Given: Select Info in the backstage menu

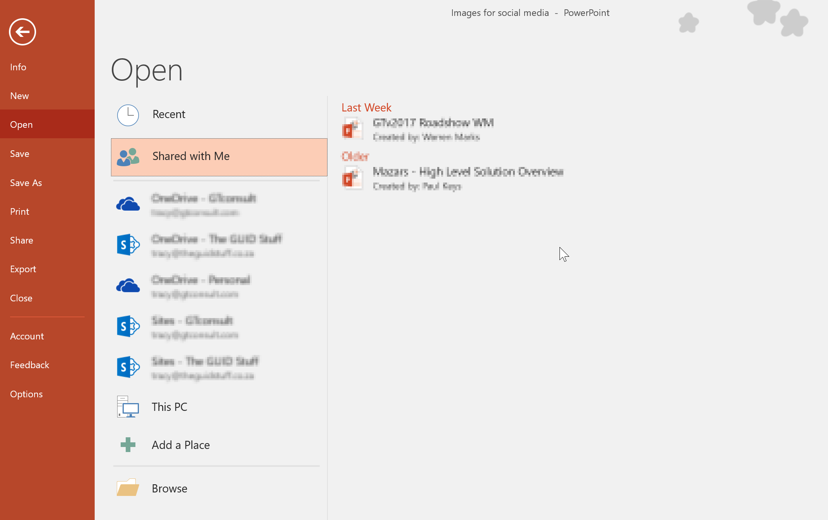Looking at the screenshot, I should coord(18,67).
